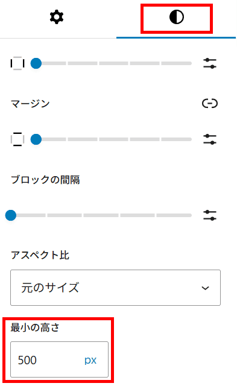Open the アスペクト比 dropdown showing 元のサイズ

(115, 288)
